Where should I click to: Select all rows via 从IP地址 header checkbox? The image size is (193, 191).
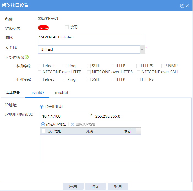tap(44, 131)
